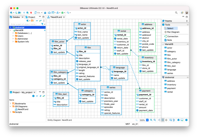Click the global search magnifier at top right

point(176,13)
